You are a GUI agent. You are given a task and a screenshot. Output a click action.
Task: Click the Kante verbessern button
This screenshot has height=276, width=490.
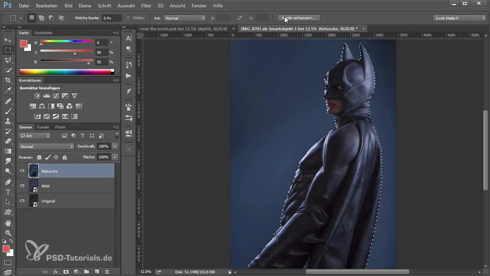[299, 18]
